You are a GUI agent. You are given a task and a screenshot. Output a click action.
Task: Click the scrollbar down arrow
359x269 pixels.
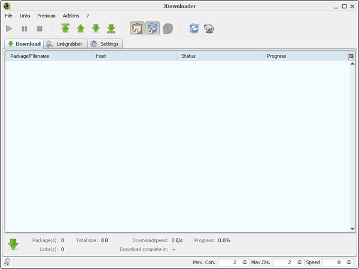pyautogui.click(x=352, y=229)
